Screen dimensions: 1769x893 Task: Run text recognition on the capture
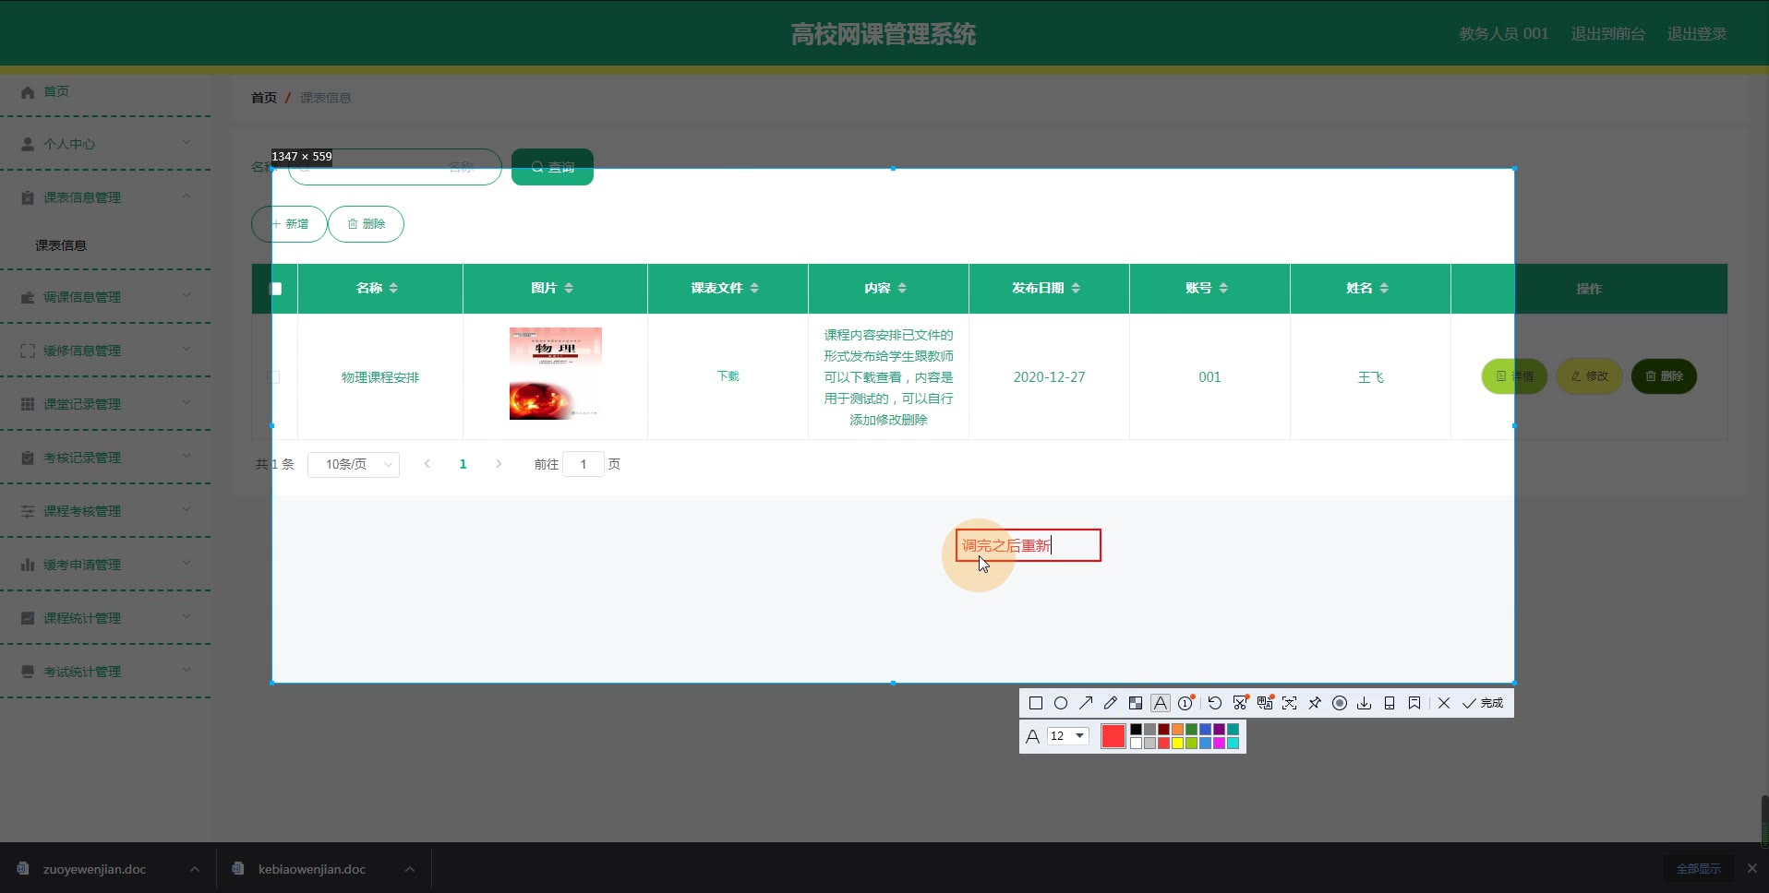1290,703
